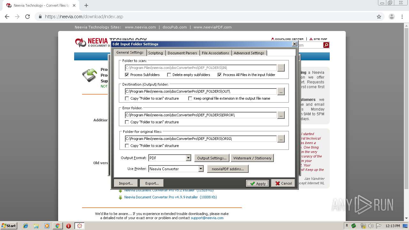Image resolution: width=409 pixels, height=230 pixels.
Task: Toggle Process Subfolders checkbox
Action: [127, 75]
